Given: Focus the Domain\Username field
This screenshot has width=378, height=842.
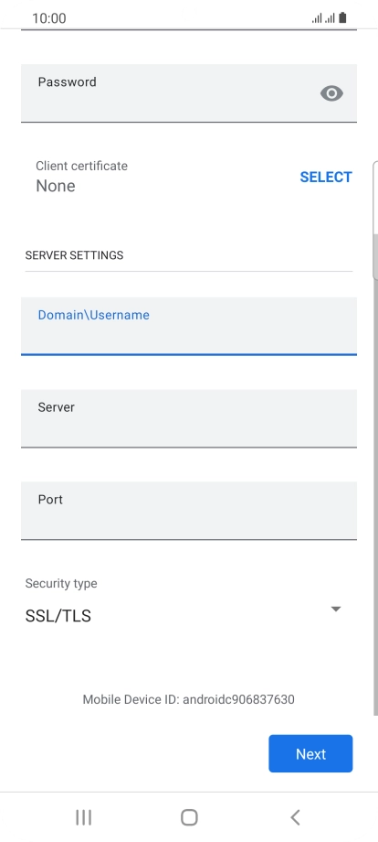Looking at the screenshot, I should (x=188, y=326).
